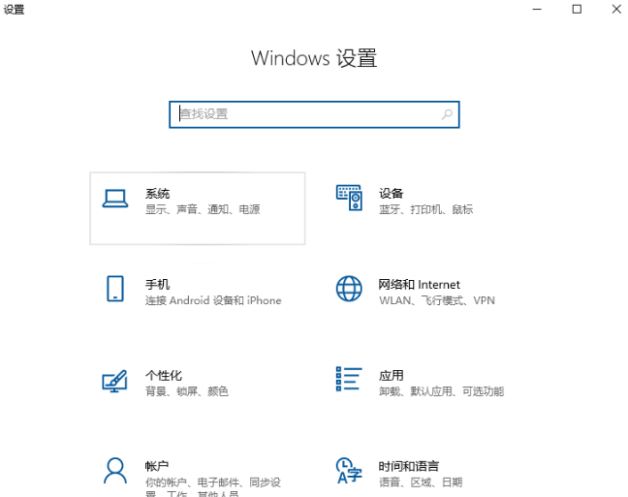Image resolution: width=628 pixels, height=497 pixels.
Task: Focus the 查找设置 search field
Action: (x=305, y=114)
